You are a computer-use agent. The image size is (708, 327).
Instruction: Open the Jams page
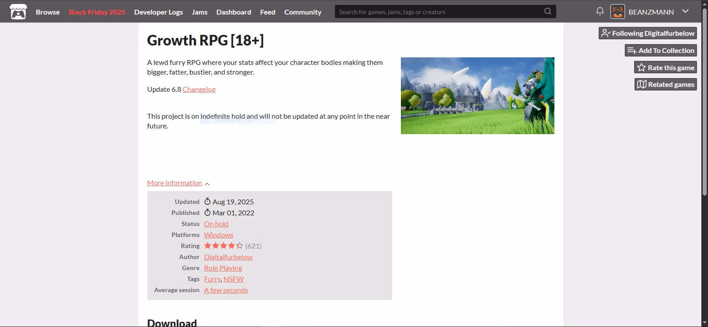pos(200,12)
